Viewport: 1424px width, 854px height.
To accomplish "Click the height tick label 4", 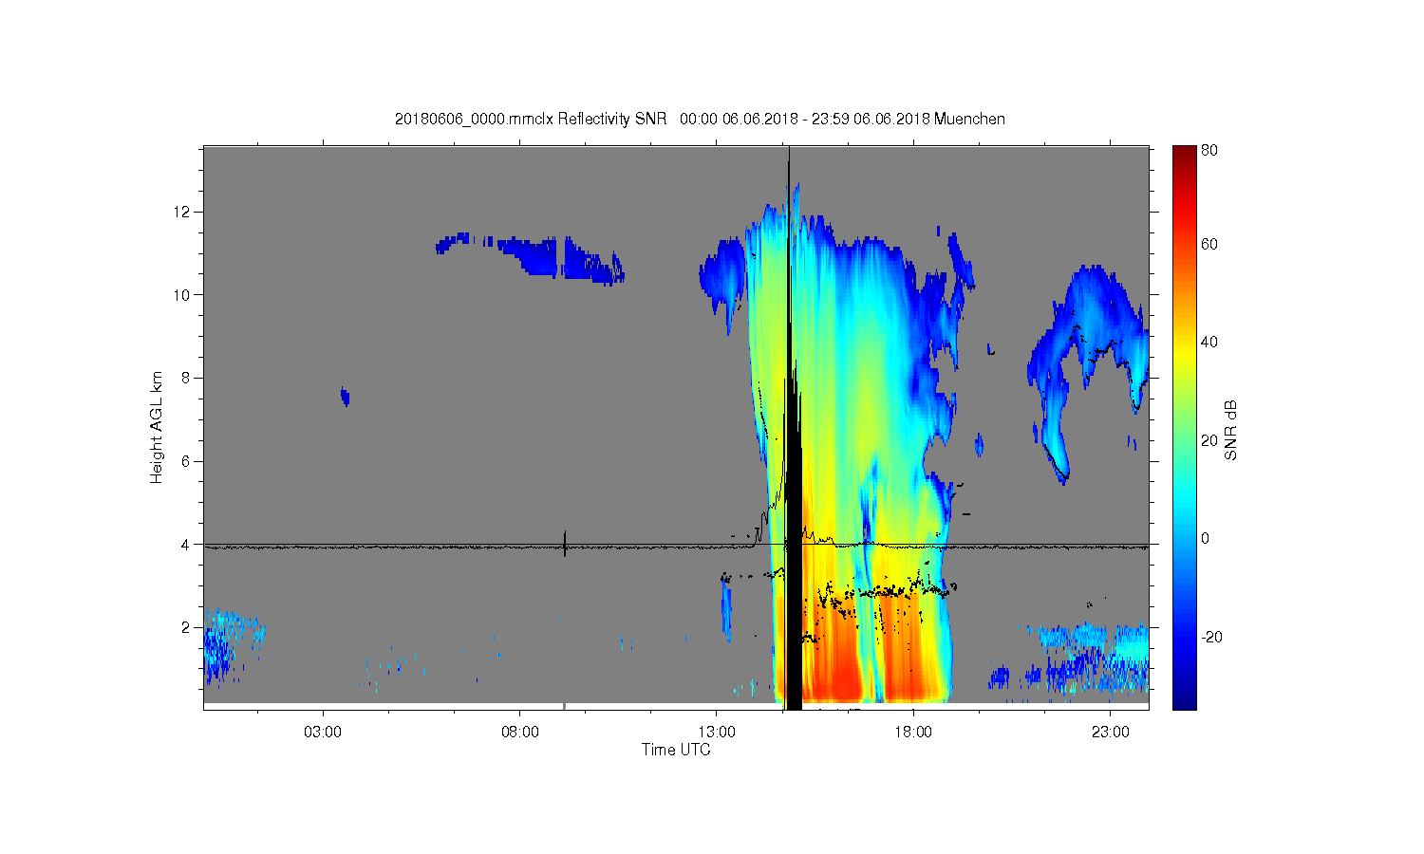I will pyautogui.click(x=187, y=545).
